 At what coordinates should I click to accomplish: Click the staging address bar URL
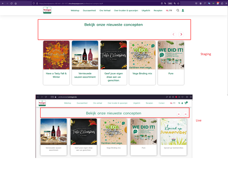tap(71, 3)
